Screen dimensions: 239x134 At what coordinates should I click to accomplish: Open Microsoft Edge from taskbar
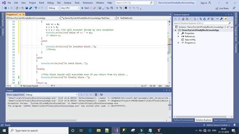pos(90,131)
